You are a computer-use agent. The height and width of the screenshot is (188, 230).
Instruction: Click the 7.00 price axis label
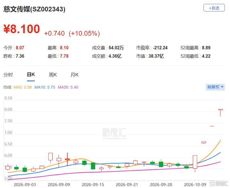(8, 132)
